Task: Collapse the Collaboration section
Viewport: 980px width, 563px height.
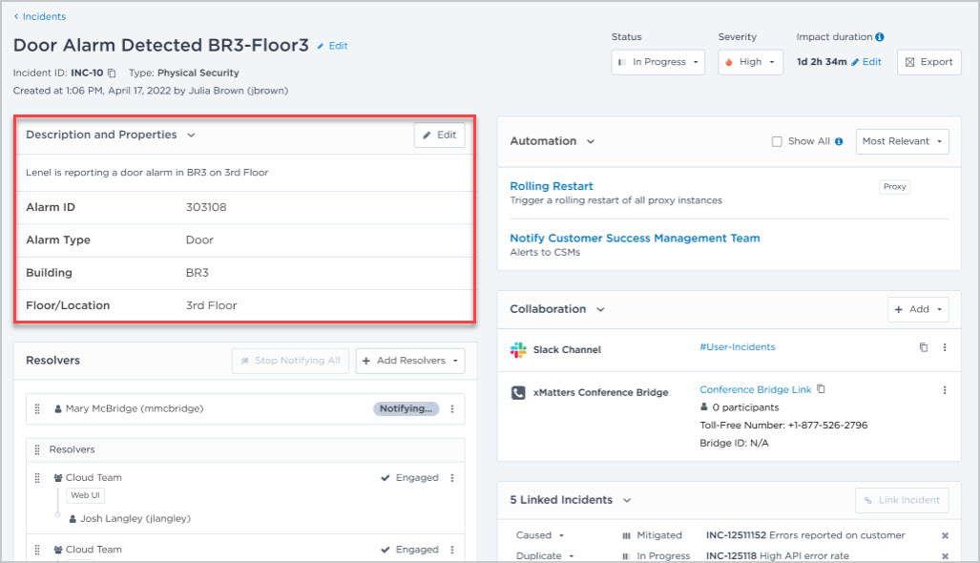Action: pos(600,309)
